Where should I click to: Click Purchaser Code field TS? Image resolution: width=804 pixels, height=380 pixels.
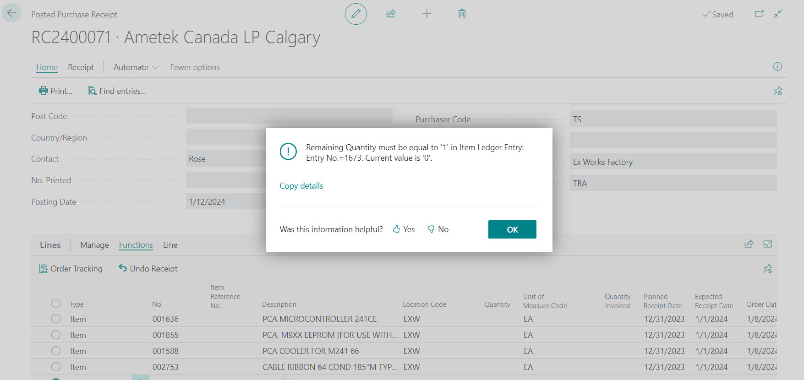(x=673, y=119)
